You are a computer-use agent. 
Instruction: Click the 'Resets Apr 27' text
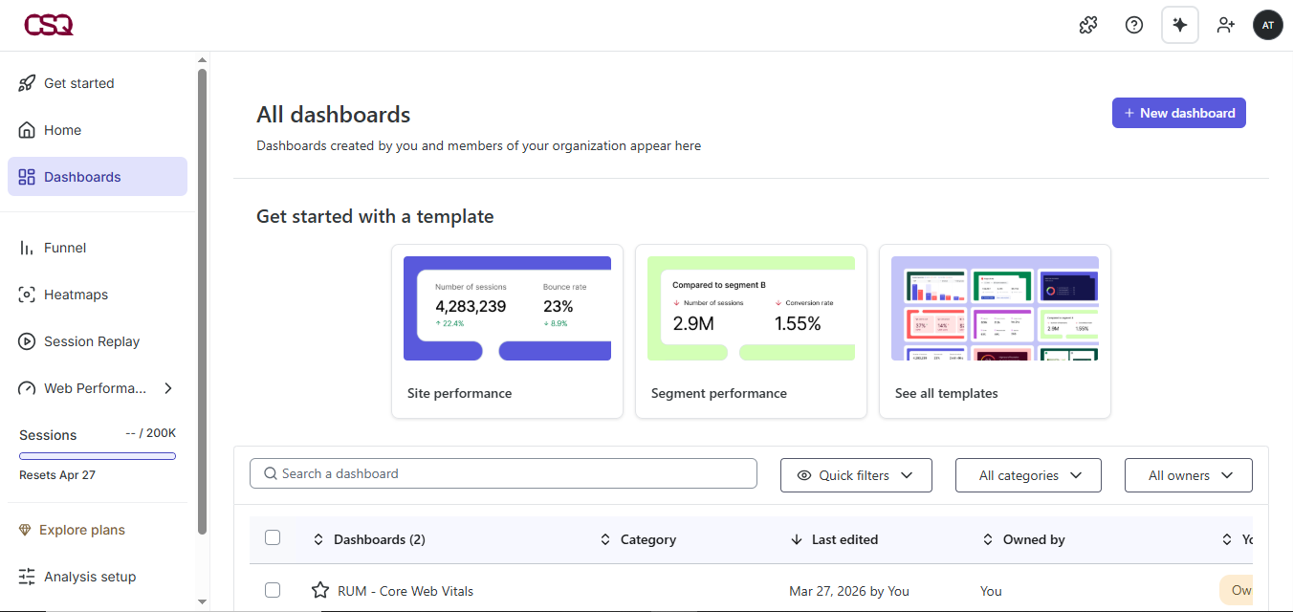click(x=57, y=475)
